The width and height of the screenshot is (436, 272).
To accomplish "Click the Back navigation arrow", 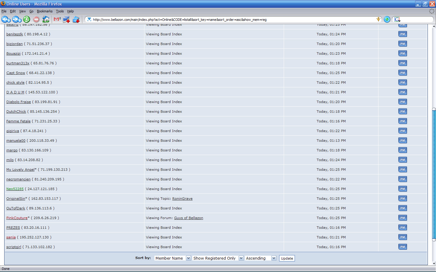I will click(5, 20).
